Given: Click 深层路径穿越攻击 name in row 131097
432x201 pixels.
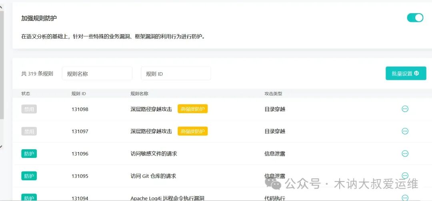Looking at the screenshot, I should coord(151,132).
